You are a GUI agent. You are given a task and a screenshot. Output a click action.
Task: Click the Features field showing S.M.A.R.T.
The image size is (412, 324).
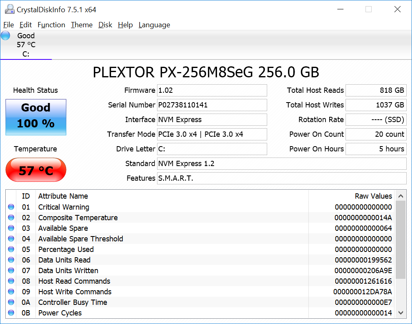pos(282,179)
